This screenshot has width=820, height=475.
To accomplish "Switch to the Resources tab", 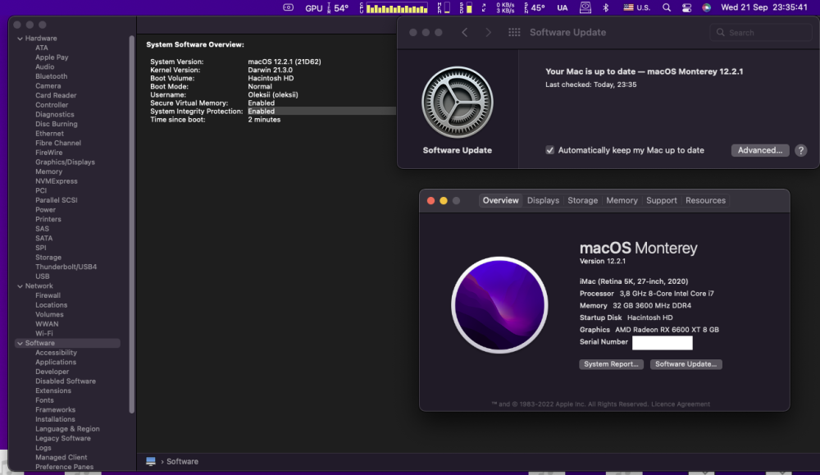I will point(705,200).
